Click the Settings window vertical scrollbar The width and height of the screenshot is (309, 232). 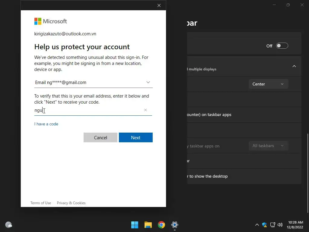point(308,173)
